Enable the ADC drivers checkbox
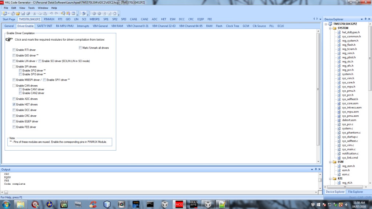This screenshot has height=209, width=372. coord(14,99)
